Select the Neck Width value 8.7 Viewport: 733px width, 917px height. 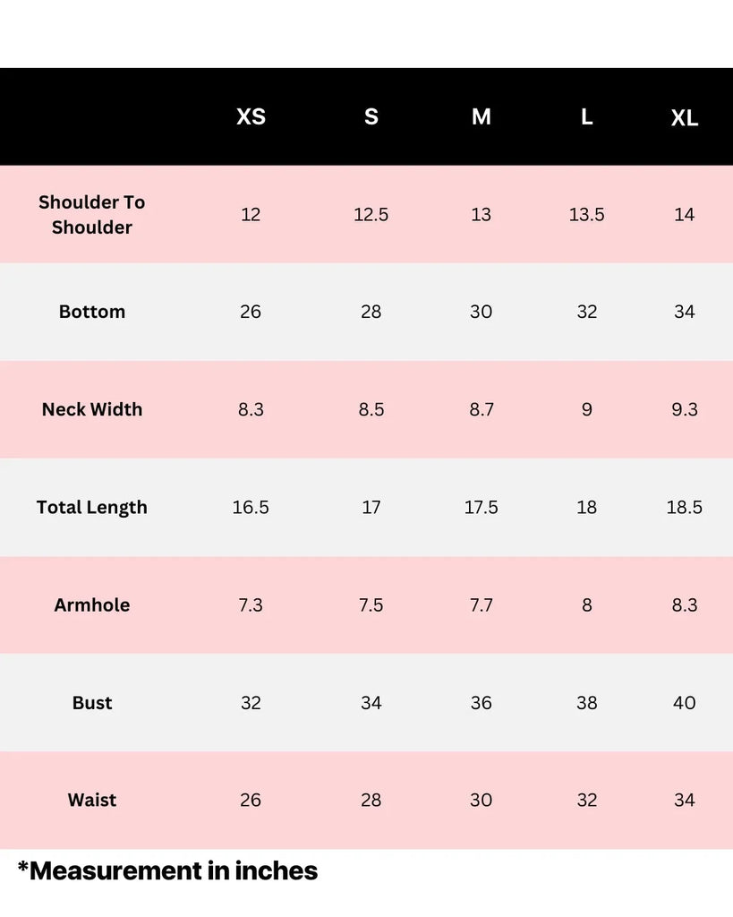pyautogui.click(x=482, y=409)
